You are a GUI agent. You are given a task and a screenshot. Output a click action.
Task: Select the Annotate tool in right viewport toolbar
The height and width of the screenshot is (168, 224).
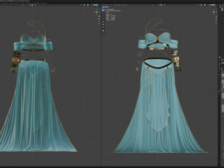click(x=103, y=28)
